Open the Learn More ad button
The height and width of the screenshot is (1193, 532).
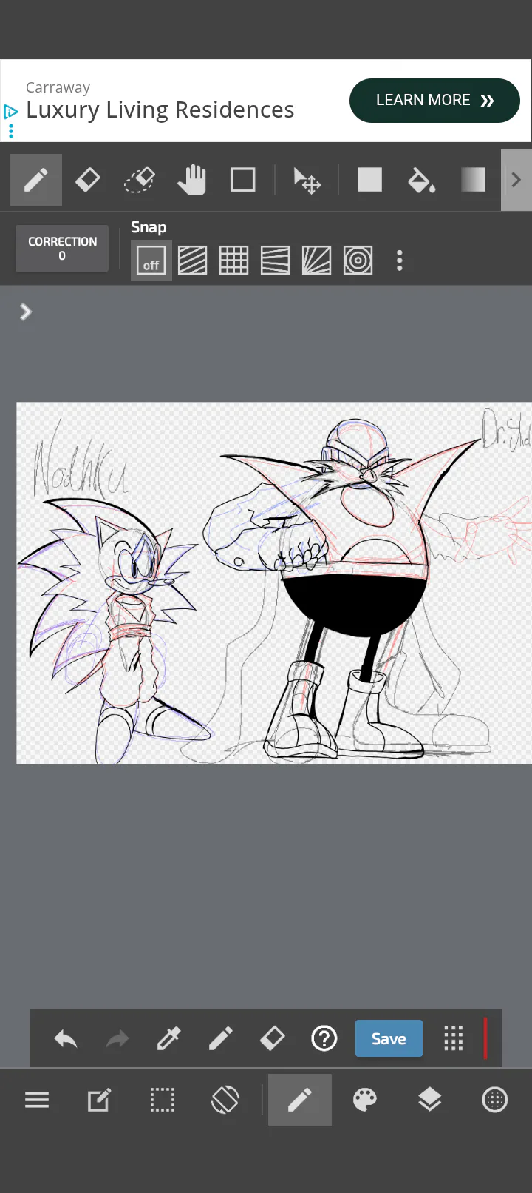pyautogui.click(x=434, y=101)
